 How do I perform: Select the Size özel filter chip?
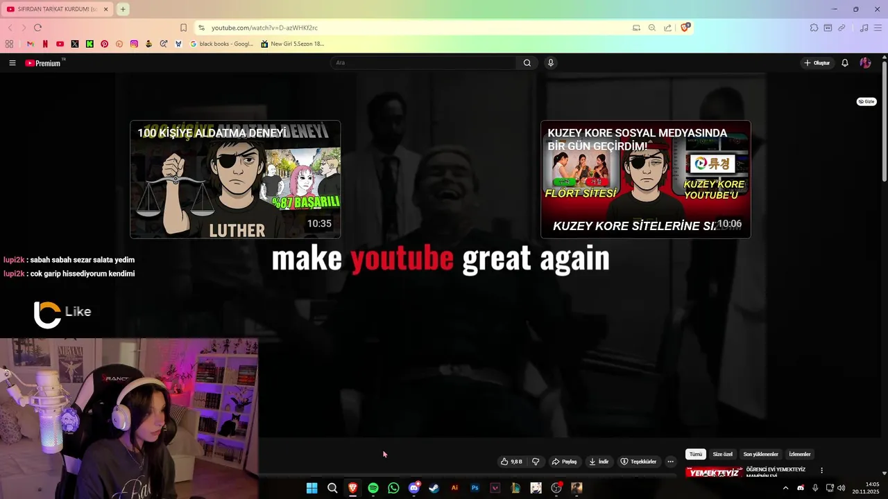pyautogui.click(x=723, y=454)
